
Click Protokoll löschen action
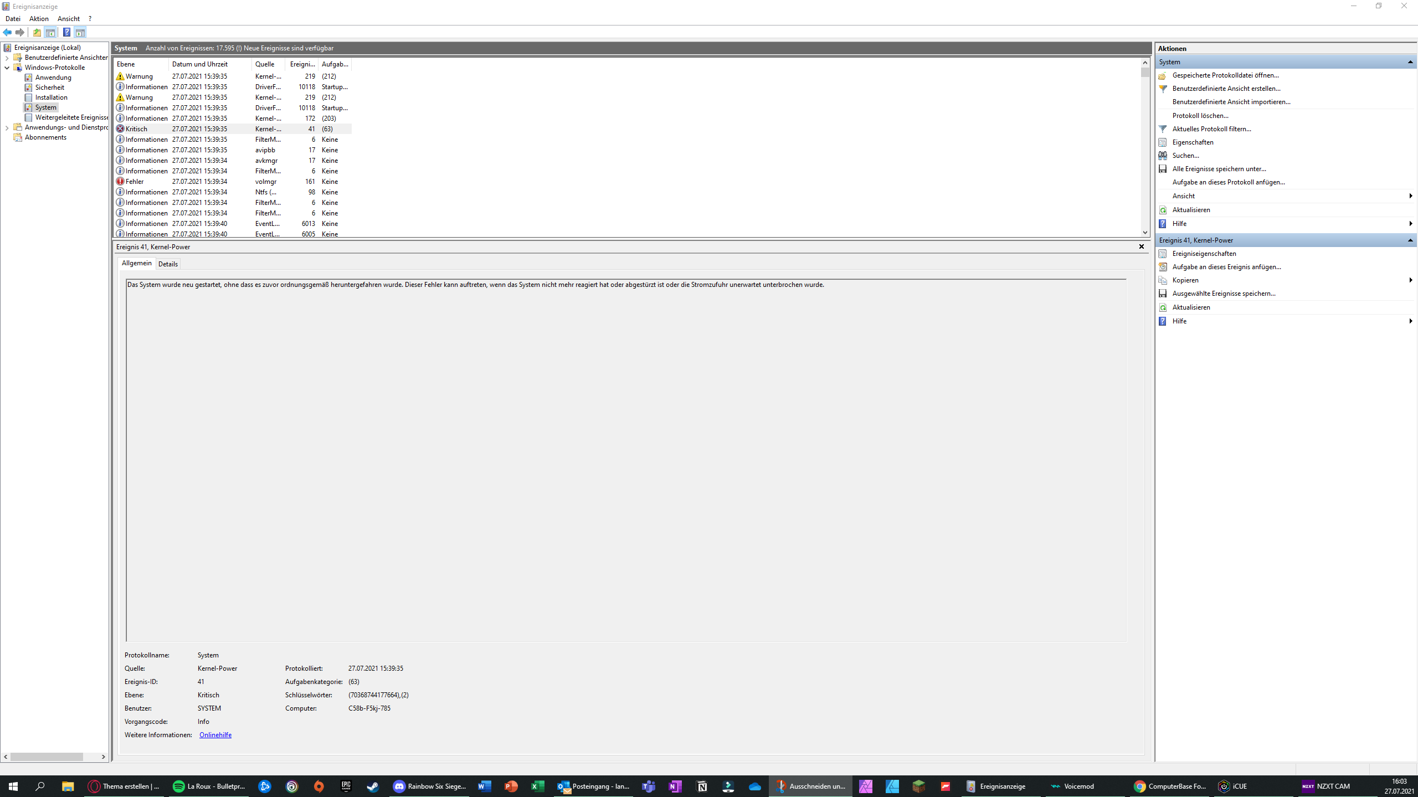click(x=1200, y=116)
